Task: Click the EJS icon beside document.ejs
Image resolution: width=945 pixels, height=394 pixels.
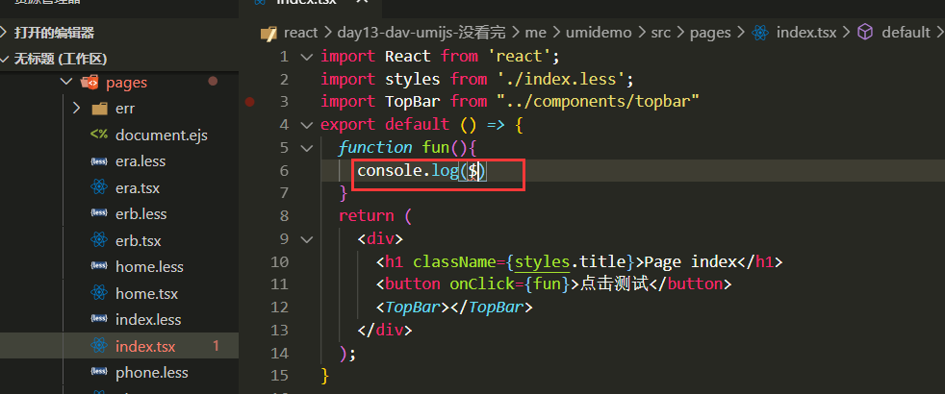Action: pos(99,135)
